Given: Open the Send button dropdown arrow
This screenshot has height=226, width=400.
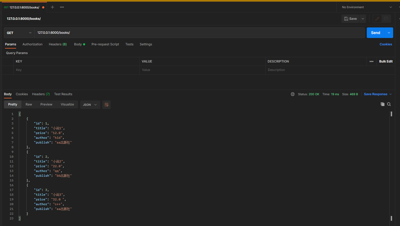Looking at the screenshot, I should pos(389,33).
